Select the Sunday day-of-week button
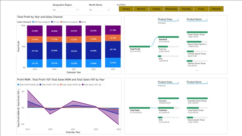This screenshot has height=136, width=242. (x=126, y=9)
